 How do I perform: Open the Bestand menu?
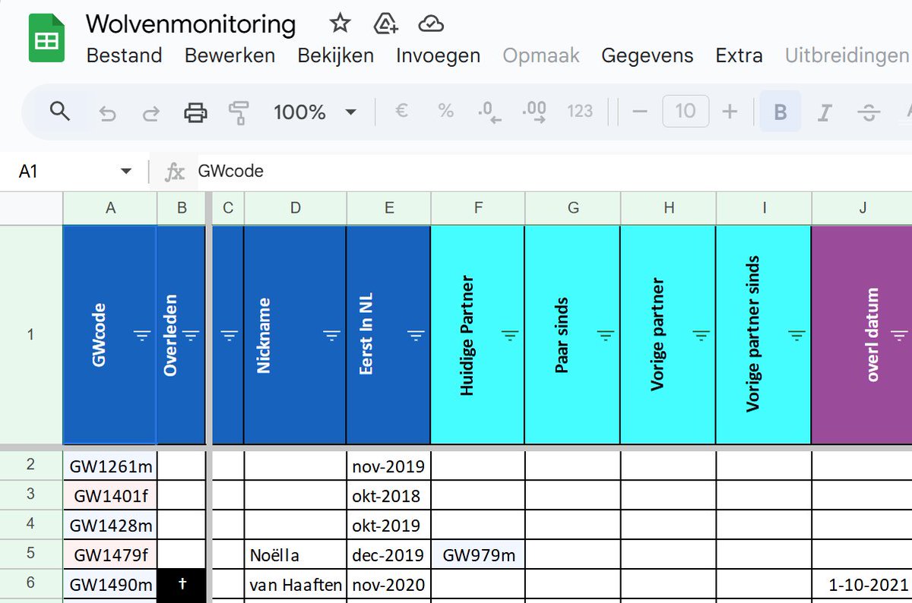[x=124, y=55]
